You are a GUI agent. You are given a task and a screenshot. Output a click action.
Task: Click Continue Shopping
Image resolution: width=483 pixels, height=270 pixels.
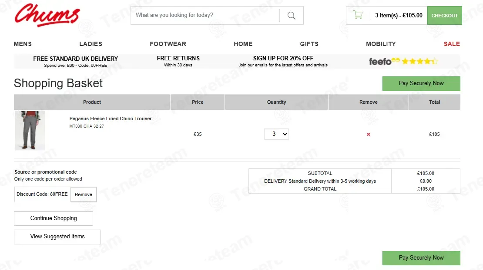click(53, 218)
